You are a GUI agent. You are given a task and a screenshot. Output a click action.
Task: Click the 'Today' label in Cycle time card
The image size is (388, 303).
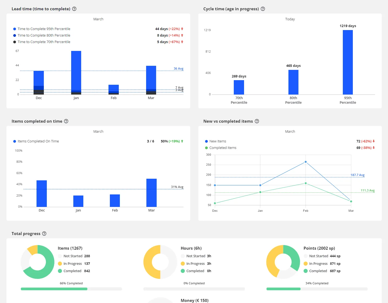pos(290,19)
